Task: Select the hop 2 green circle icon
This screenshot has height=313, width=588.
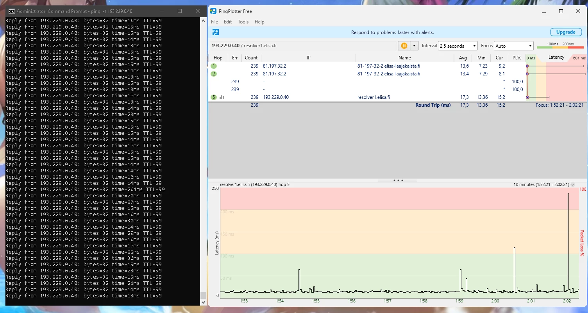Action: click(x=214, y=74)
